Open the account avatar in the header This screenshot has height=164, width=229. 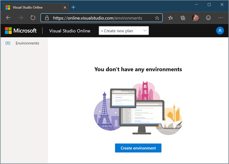[x=220, y=31]
